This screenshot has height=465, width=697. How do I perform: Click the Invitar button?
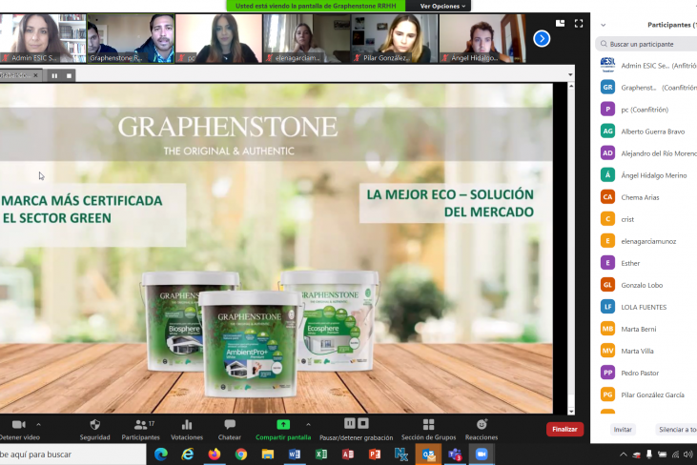(x=623, y=430)
